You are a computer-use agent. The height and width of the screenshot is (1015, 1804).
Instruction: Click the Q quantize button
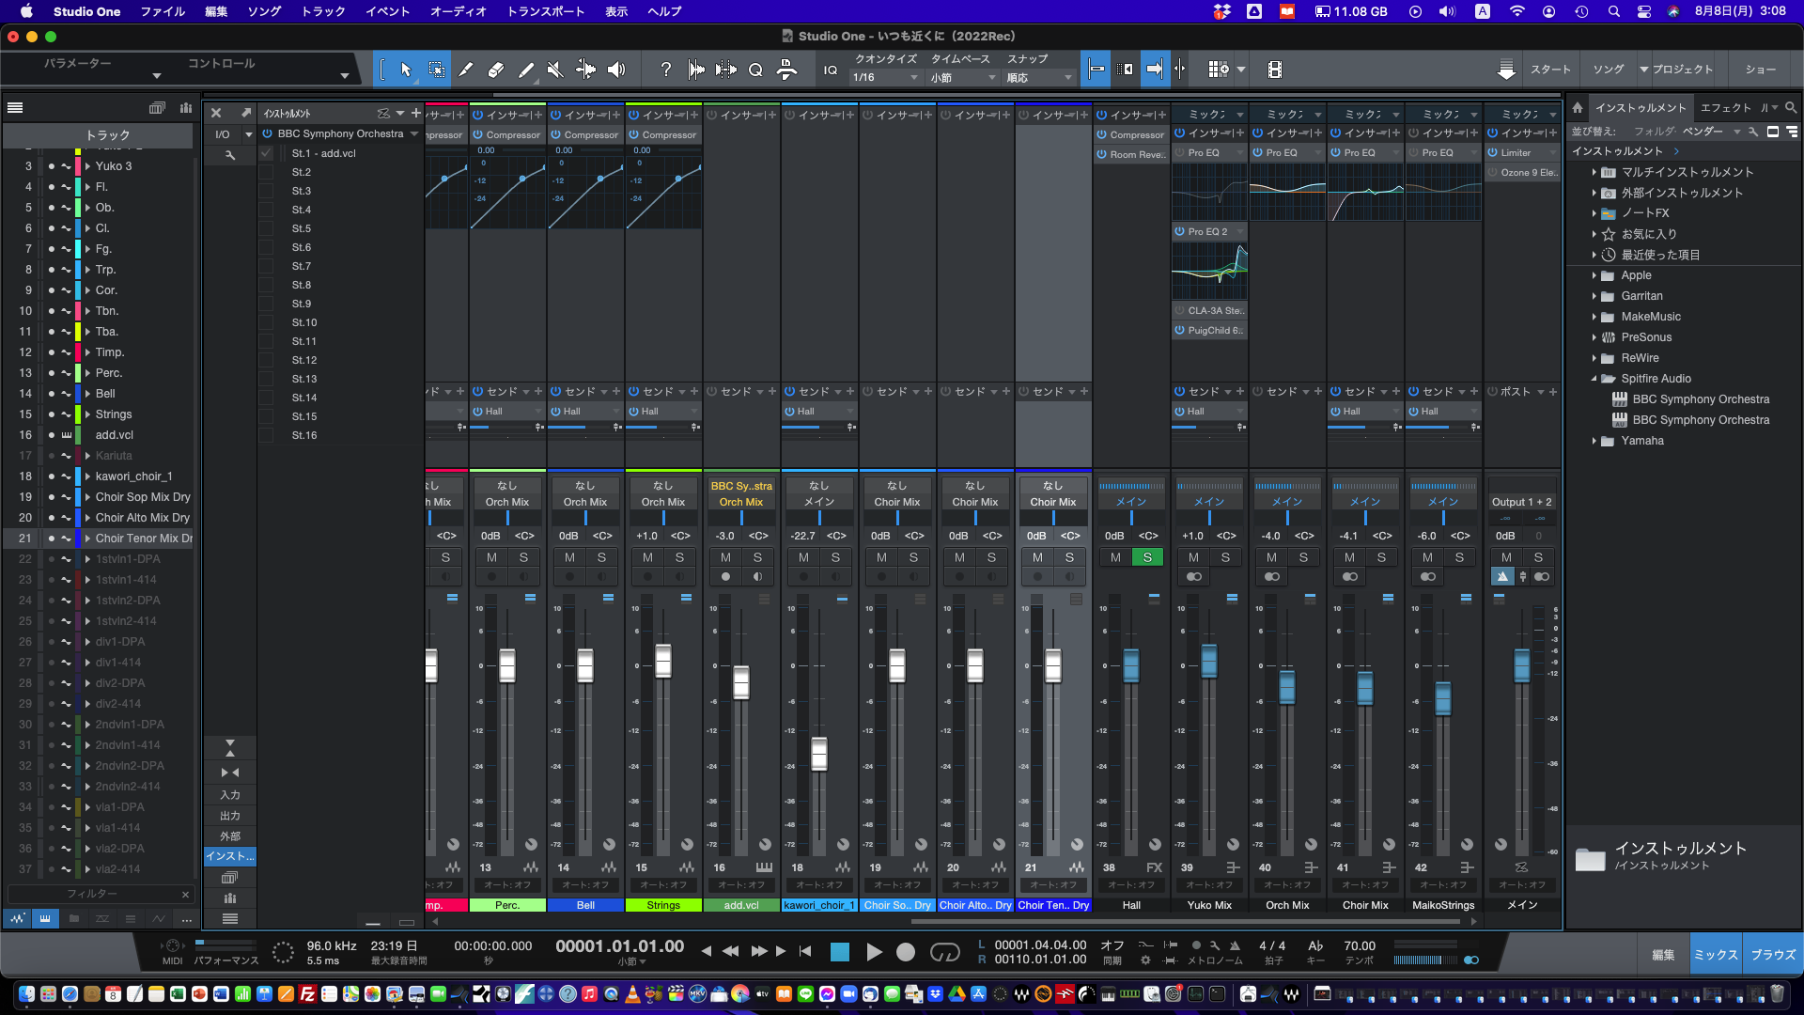(755, 70)
